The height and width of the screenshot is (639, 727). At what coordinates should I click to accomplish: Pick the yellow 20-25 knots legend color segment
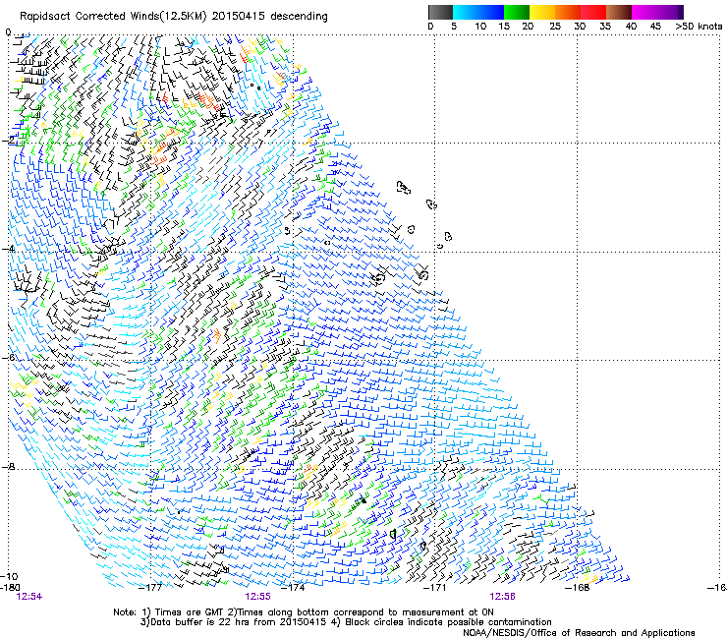[x=542, y=12]
